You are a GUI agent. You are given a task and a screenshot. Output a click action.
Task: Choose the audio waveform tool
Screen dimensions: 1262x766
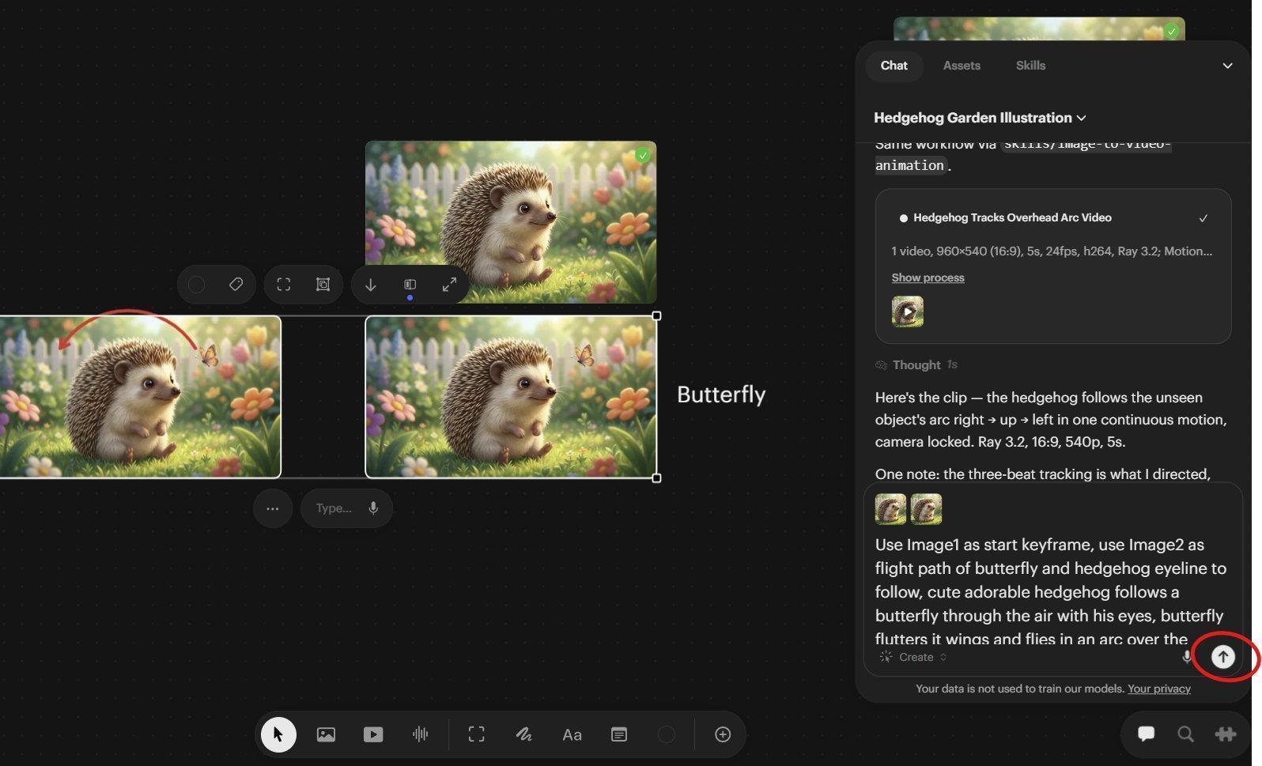(421, 734)
